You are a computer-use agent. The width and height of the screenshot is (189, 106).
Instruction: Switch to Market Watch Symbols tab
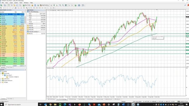(x=3, y=67)
